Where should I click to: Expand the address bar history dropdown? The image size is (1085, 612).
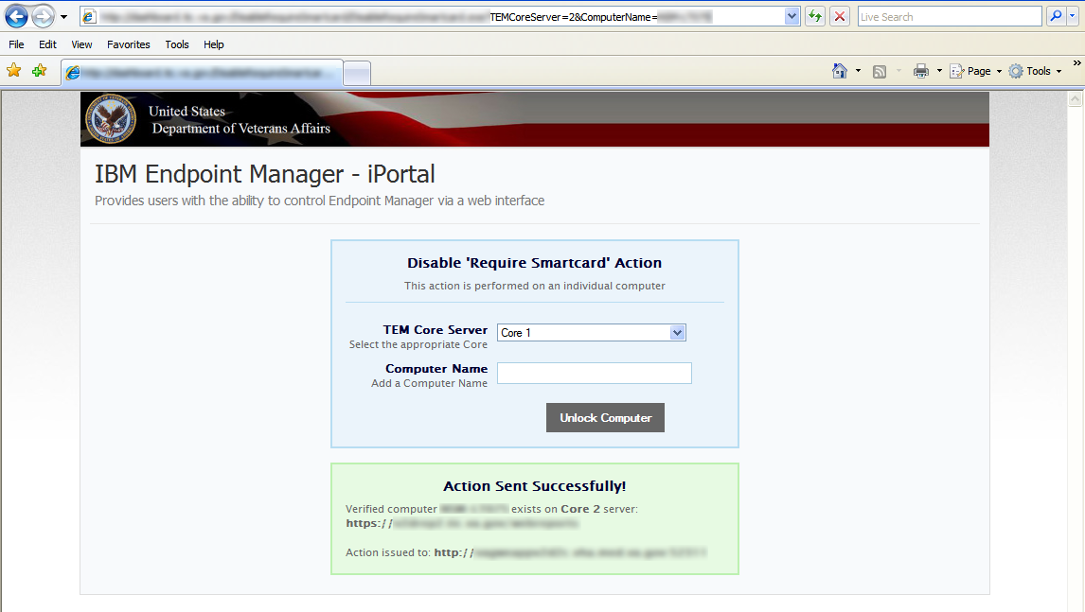tap(792, 17)
